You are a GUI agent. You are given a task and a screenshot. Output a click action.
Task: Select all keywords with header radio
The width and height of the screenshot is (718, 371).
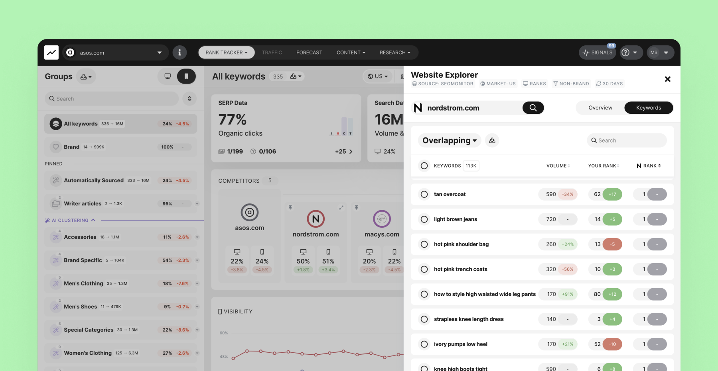(x=424, y=166)
